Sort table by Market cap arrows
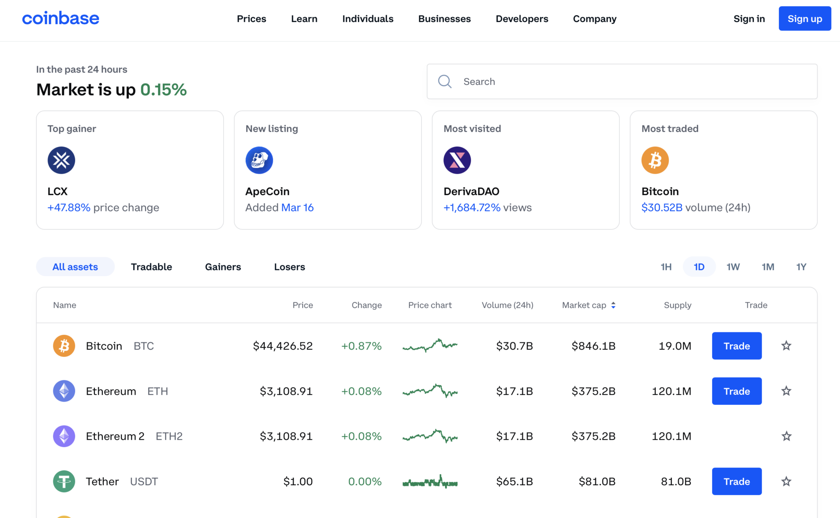The image size is (840, 518). tap(614, 305)
